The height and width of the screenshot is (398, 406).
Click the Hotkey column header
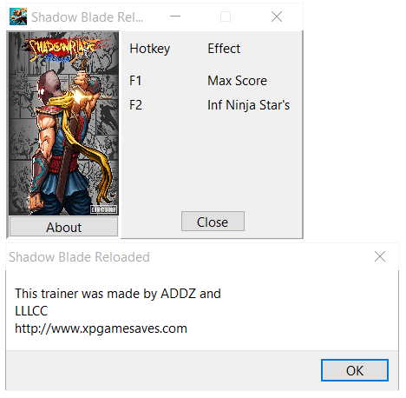[149, 49]
